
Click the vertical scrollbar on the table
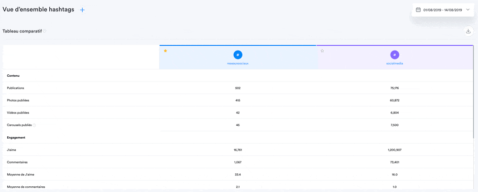(x=473, y=95)
